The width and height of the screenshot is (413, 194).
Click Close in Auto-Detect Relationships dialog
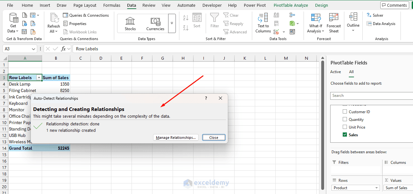[214, 138]
